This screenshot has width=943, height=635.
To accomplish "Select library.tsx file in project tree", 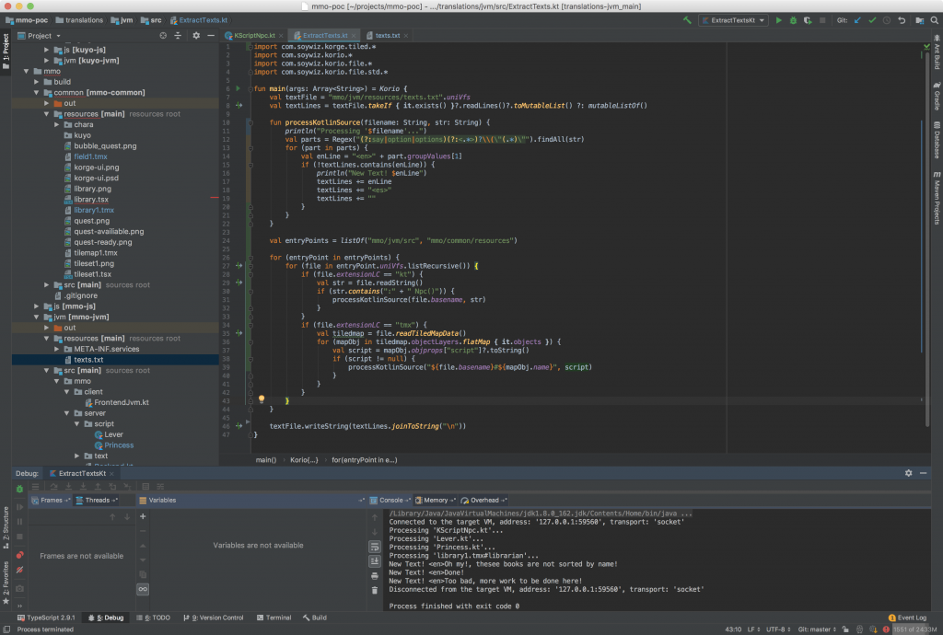I will click(91, 199).
